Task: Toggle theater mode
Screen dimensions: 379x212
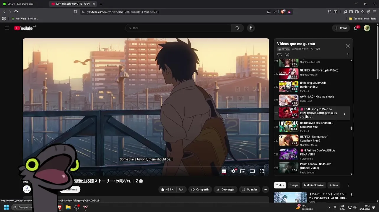Action: [252, 171]
